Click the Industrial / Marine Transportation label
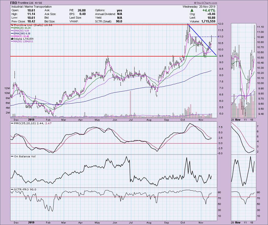 click(28, 7)
